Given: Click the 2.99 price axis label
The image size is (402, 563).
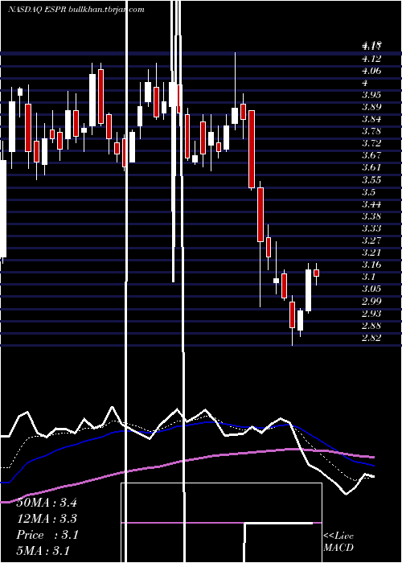Looking at the screenshot, I should coord(371,301).
